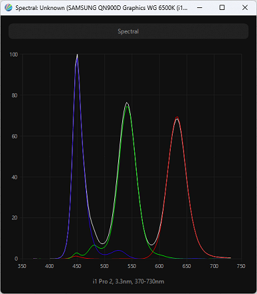Click the 750 label on the wavelength axis
This screenshot has height=294, width=257.
coord(241,266)
